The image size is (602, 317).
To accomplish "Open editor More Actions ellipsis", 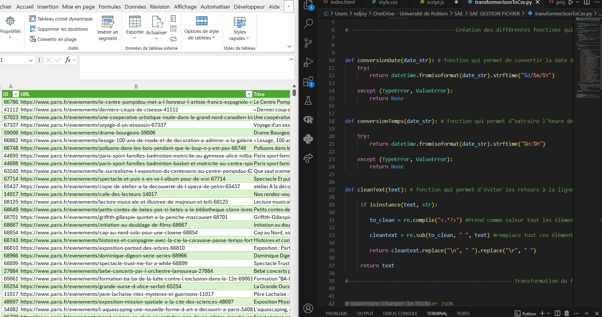I will (x=597, y=2).
